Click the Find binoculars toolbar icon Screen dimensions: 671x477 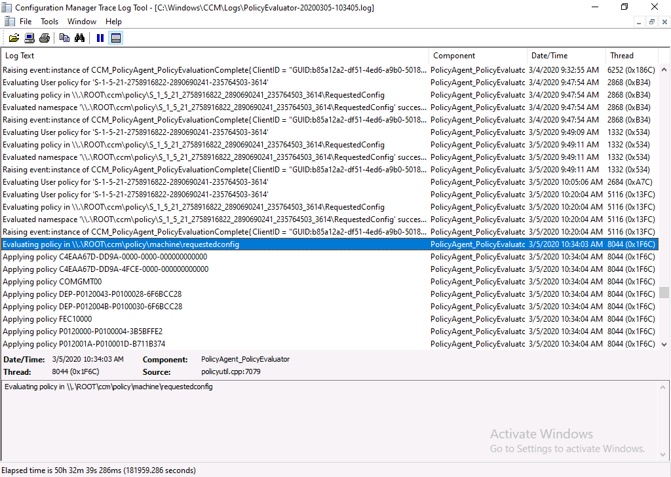tap(79, 38)
